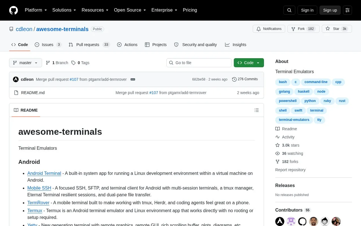
Task: Open the Activity sidebar link
Action: (285, 137)
